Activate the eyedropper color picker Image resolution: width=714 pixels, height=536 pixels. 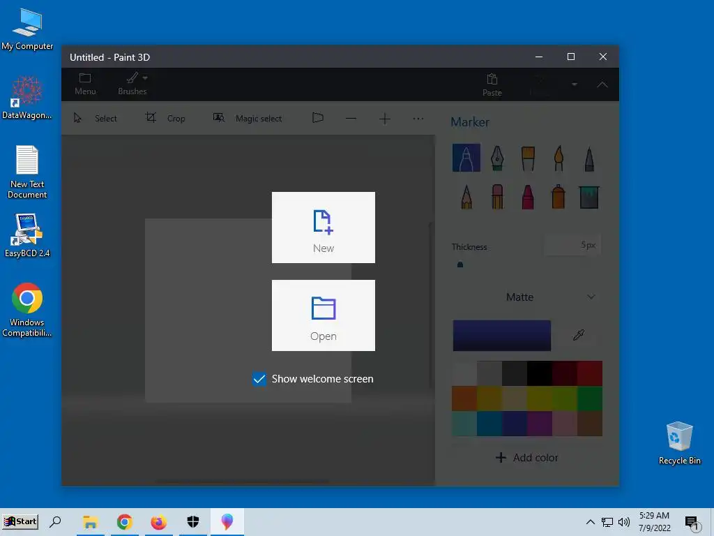click(x=579, y=336)
